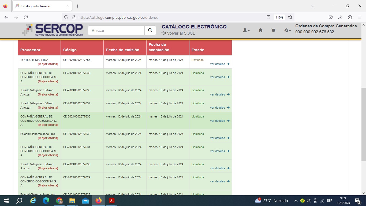Screen dimensions: 366x206
Task: Open Firefox application hamburger menu
Action: click(x=360, y=17)
